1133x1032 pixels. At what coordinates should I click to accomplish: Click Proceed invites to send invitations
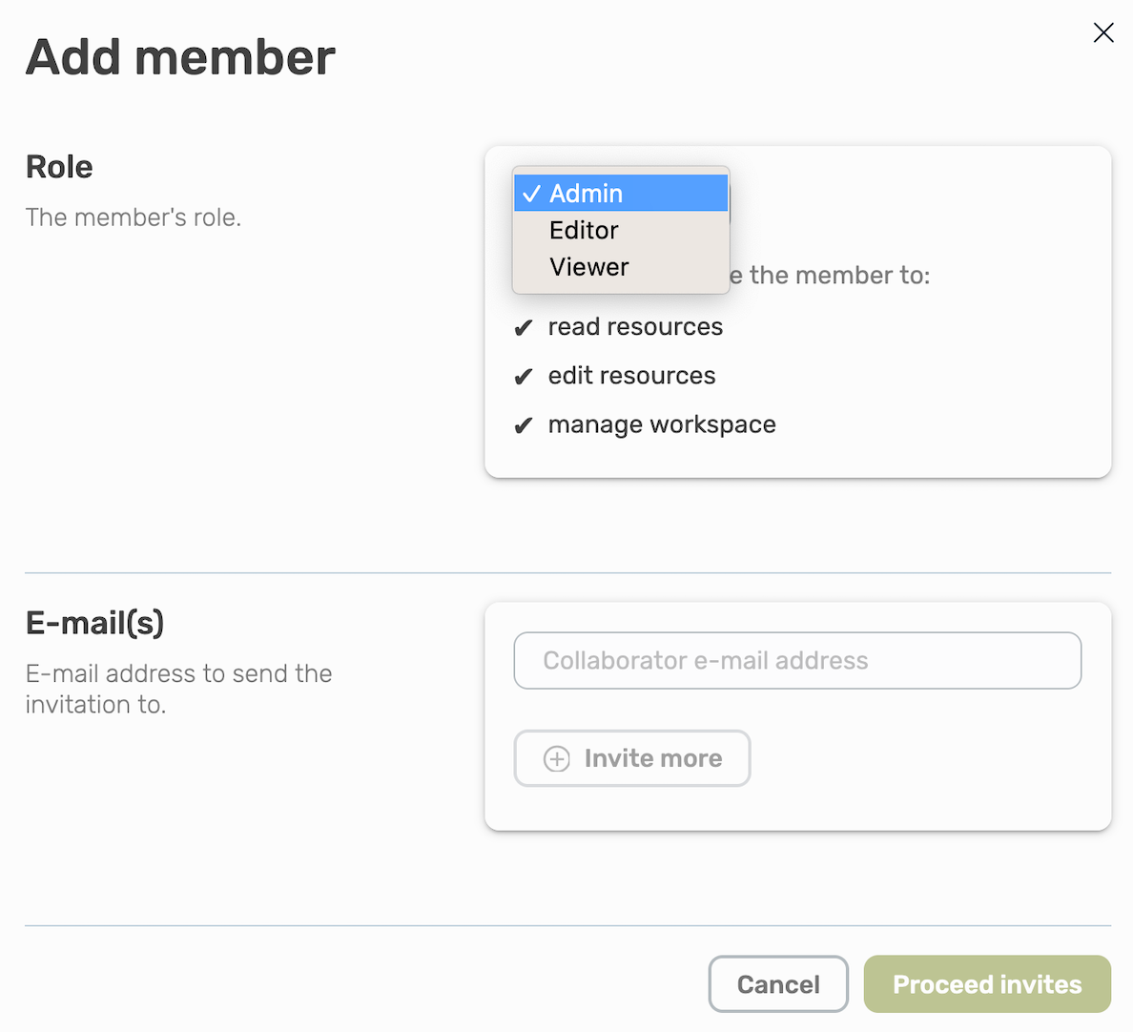pos(986,983)
